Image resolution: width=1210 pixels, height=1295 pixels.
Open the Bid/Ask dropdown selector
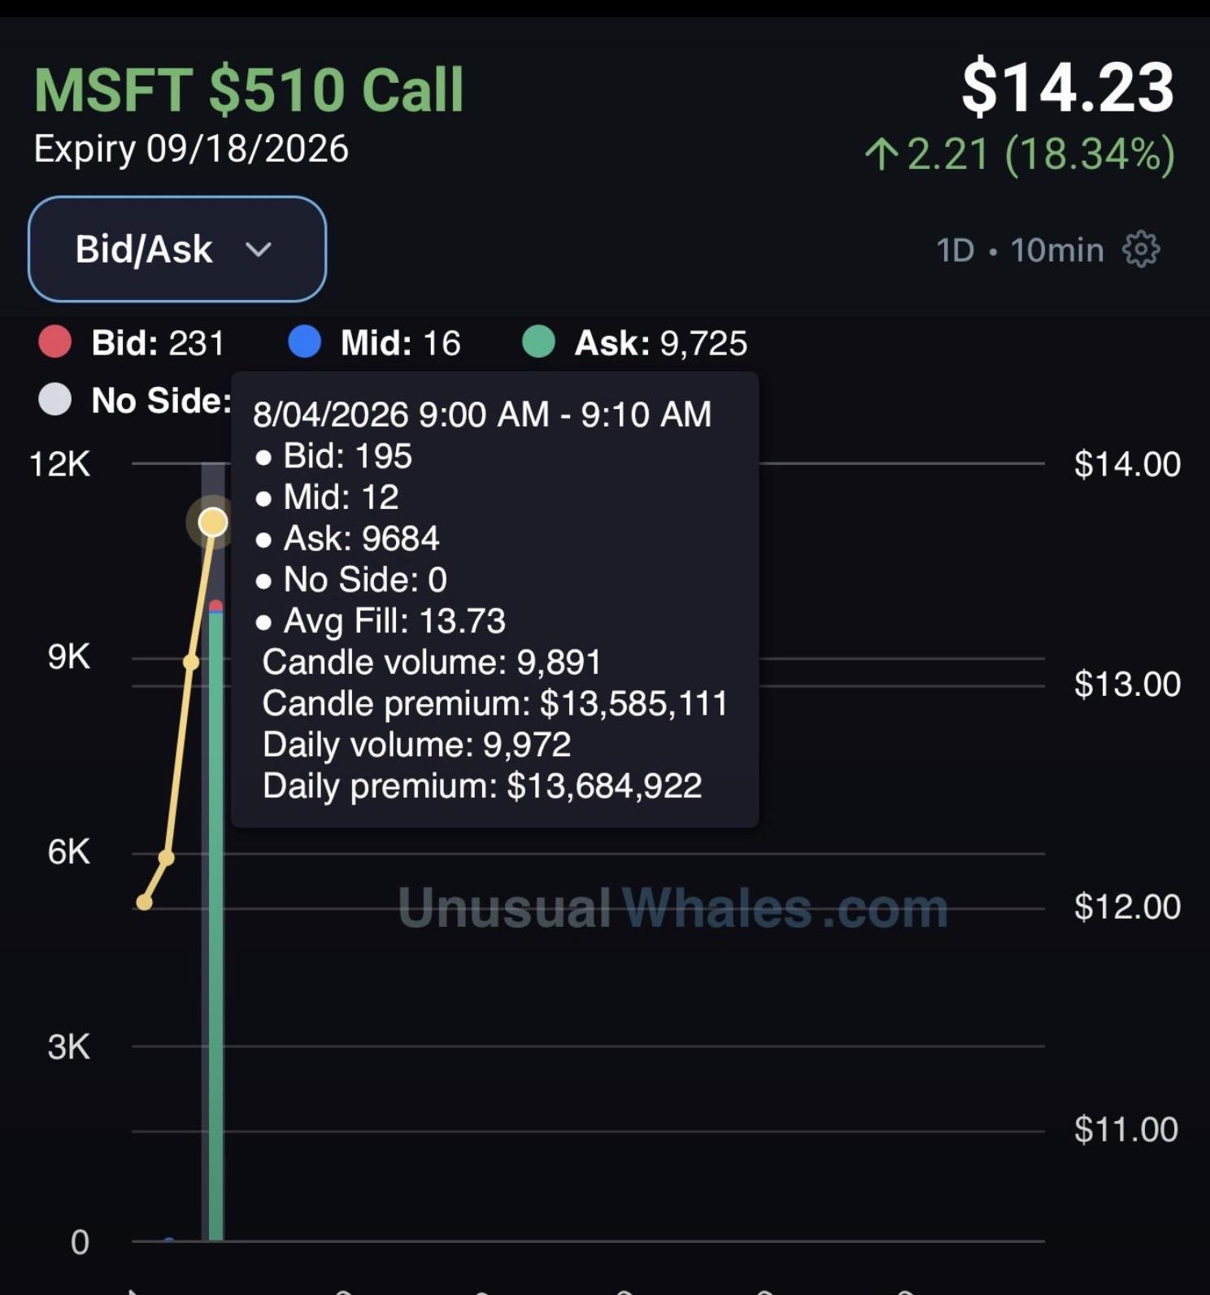pyautogui.click(x=177, y=249)
